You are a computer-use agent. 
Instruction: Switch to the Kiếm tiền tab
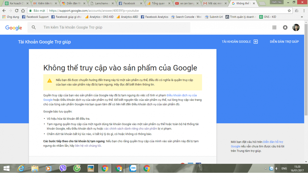[x=45, y=3]
